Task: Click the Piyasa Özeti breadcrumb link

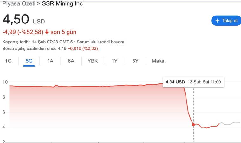Action: point(18,4)
